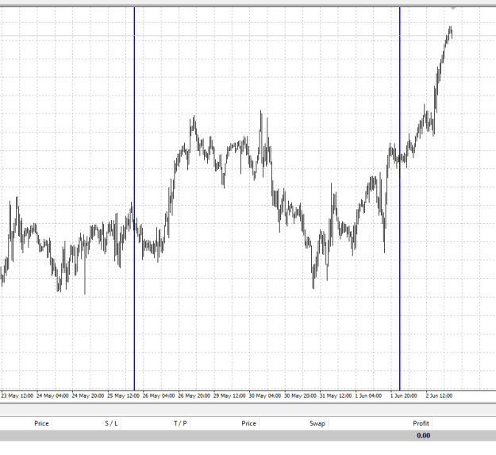Select the blue vertical line near 1 Jun 20:00

400,199
